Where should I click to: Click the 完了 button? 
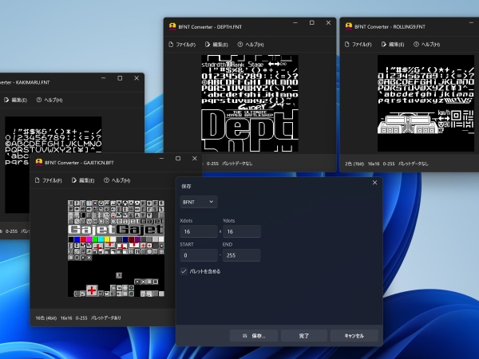[304, 336]
